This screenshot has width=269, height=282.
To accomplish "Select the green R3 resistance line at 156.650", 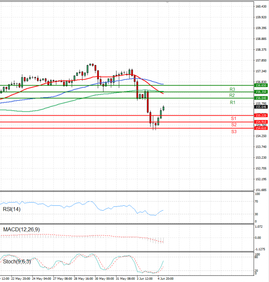I will [x=127, y=86].
